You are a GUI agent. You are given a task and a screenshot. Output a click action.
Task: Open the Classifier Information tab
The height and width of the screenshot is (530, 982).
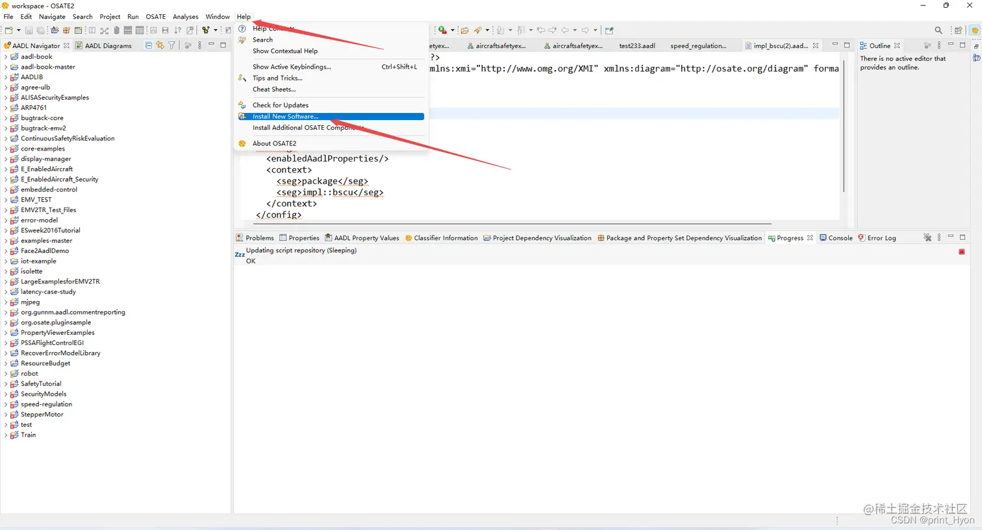pyautogui.click(x=441, y=238)
